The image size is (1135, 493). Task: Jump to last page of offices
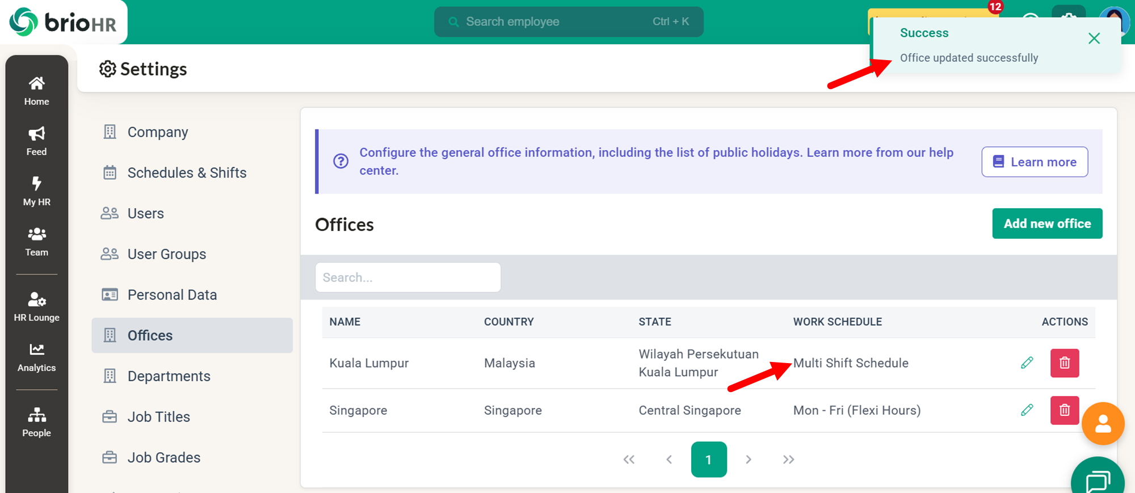788,460
